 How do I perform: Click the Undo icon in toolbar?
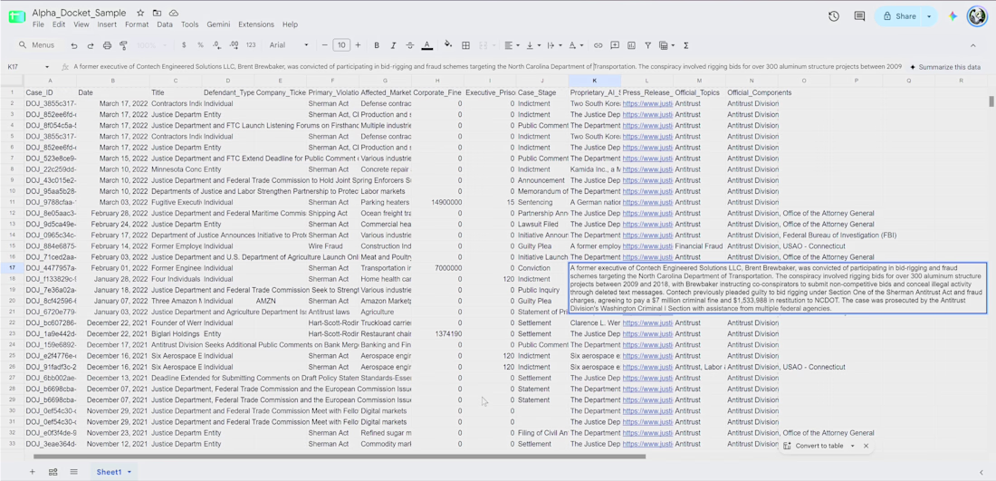click(x=74, y=45)
